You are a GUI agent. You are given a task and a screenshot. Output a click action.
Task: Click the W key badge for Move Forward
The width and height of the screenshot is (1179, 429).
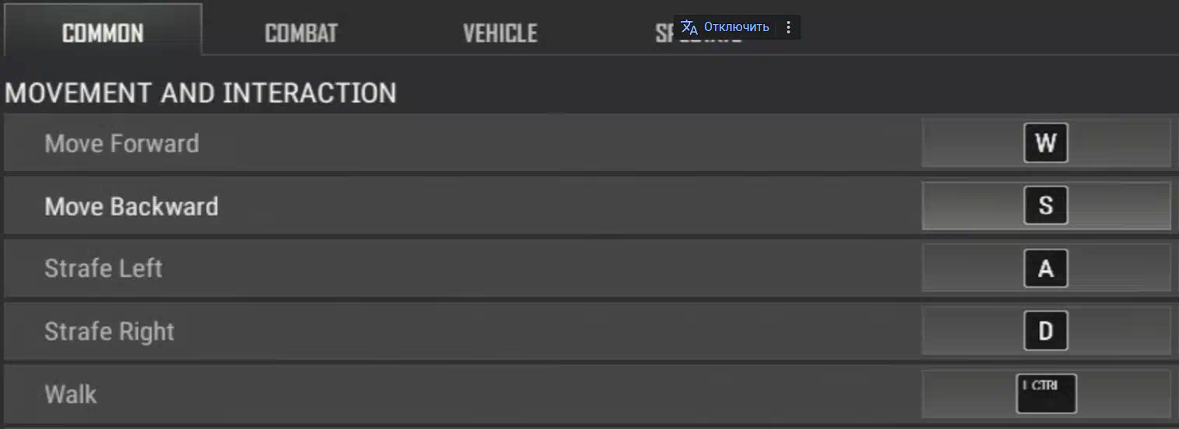(1045, 143)
